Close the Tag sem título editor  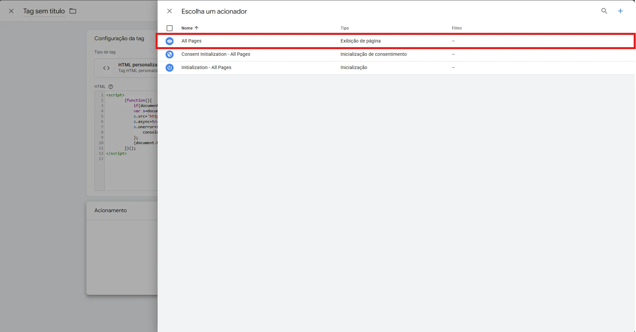11,11
